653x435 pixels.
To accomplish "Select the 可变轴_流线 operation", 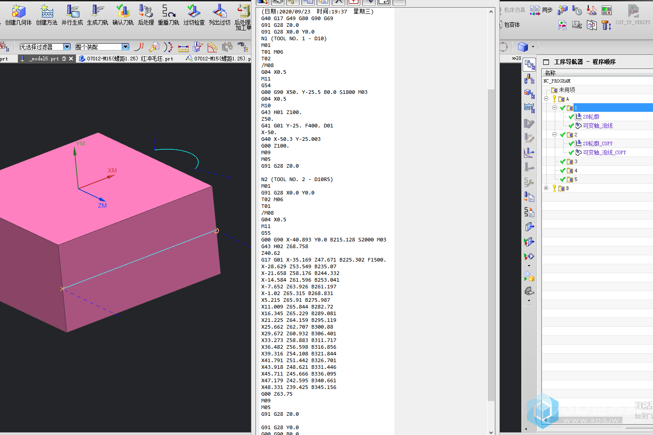I will 598,126.
